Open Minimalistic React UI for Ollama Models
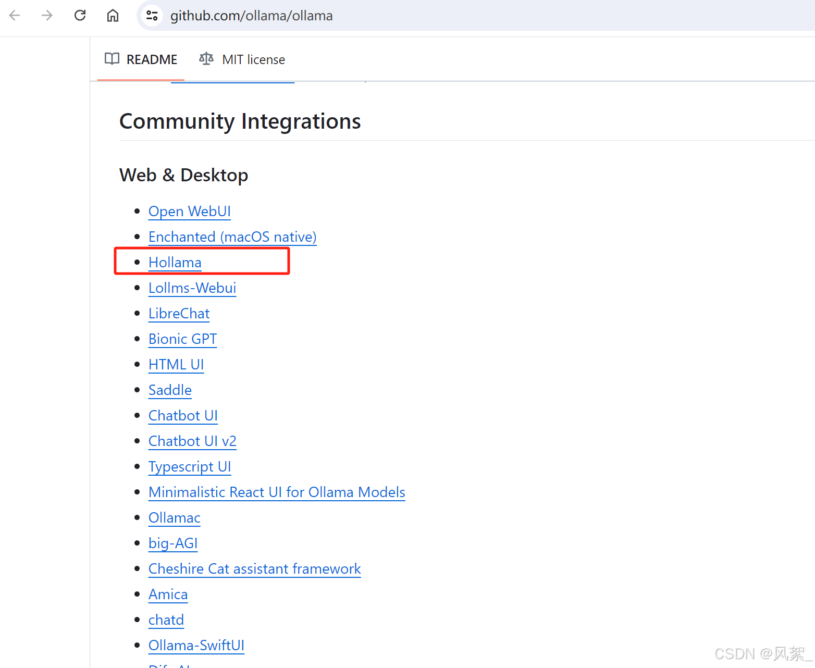Image resolution: width=815 pixels, height=668 pixels. [277, 492]
